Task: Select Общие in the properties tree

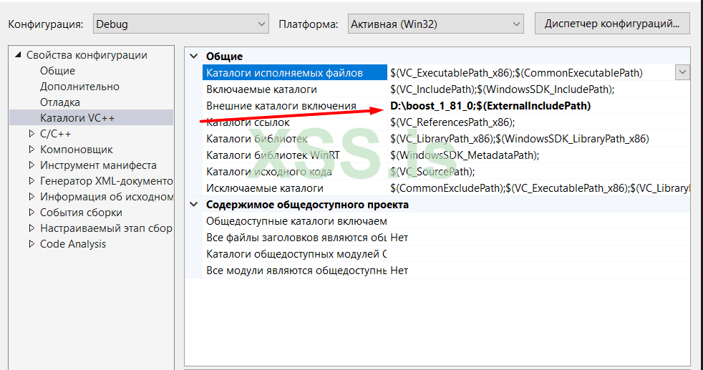Action: tap(57, 71)
